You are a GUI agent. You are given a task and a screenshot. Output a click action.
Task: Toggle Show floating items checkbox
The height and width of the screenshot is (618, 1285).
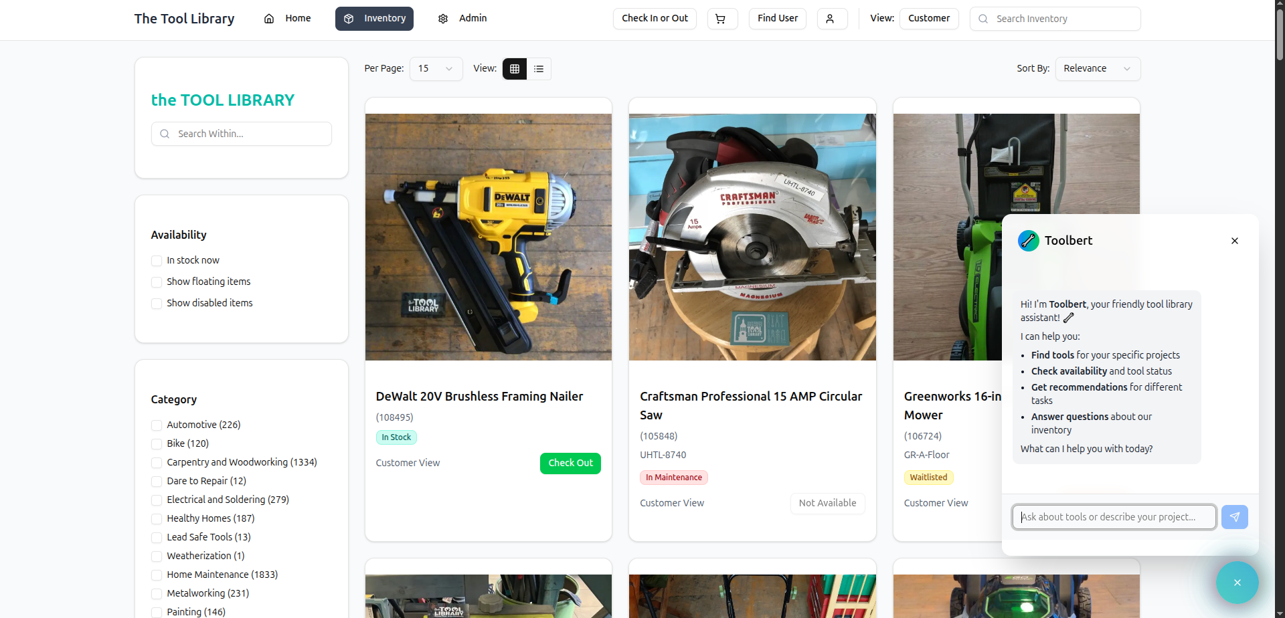157,282
